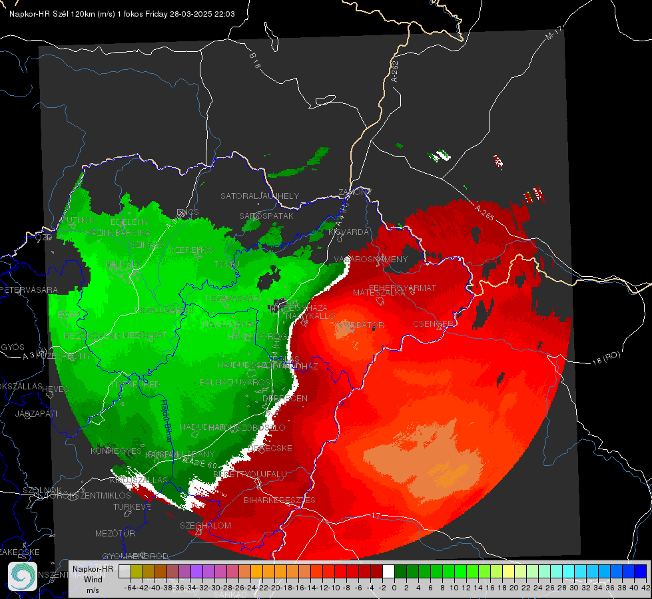Click the swirl logo icon beside the legend
The image size is (652, 599).
(x=23, y=576)
